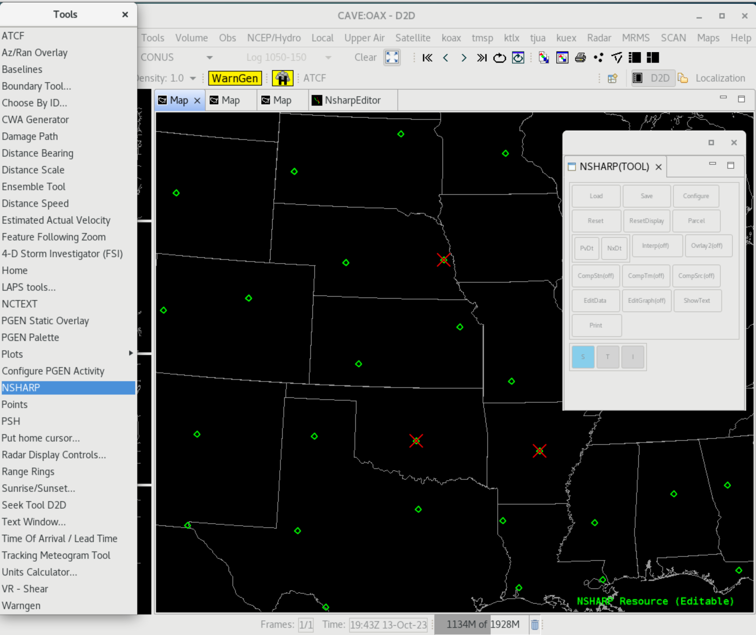Viewport: 756px width, 635px height.
Task: Click the open perspective icon
Action: [x=612, y=78]
